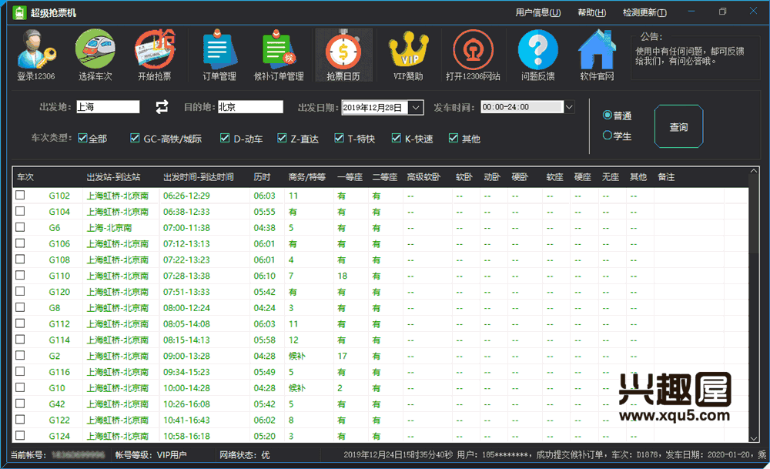Click the results list scroll-up arrow
Image resolution: width=770 pixels, height=469 pixels.
(x=754, y=171)
